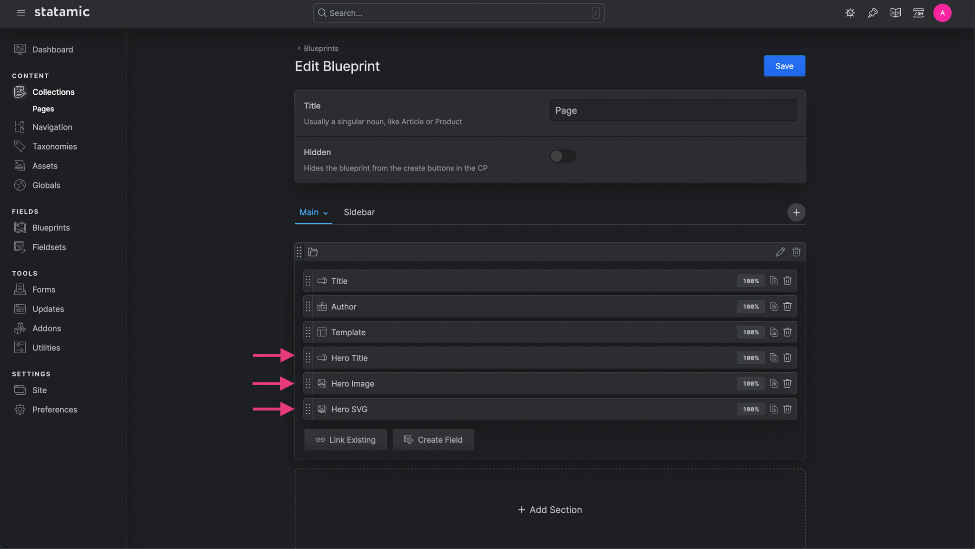Viewport: 975px width, 549px height.
Task: Open Fieldsets in the sidebar
Action: click(49, 247)
